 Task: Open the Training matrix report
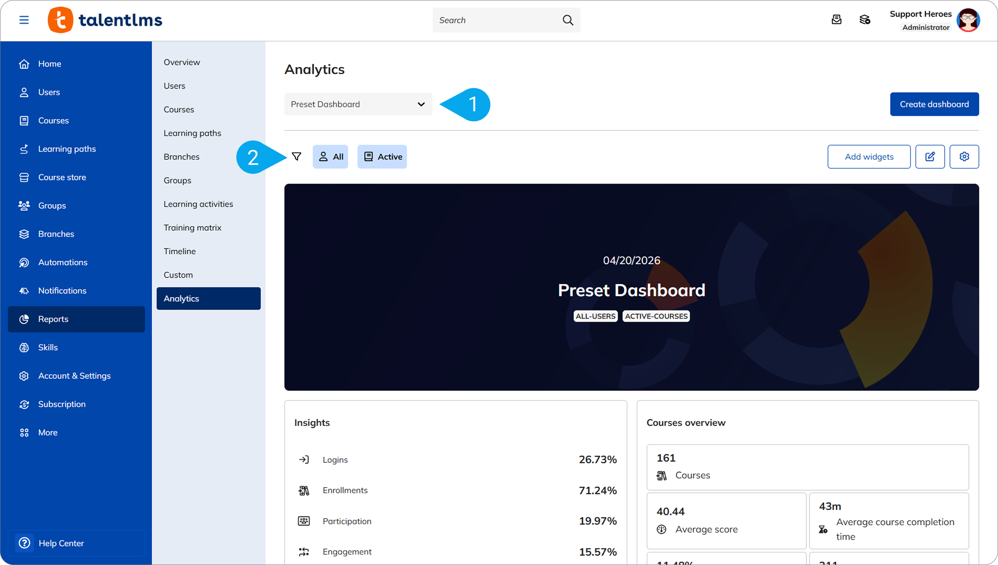coord(192,228)
